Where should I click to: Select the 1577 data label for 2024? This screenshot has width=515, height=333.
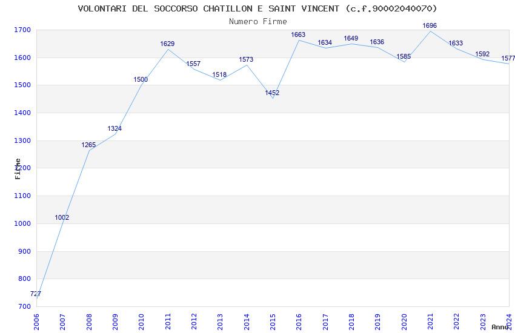click(508, 58)
